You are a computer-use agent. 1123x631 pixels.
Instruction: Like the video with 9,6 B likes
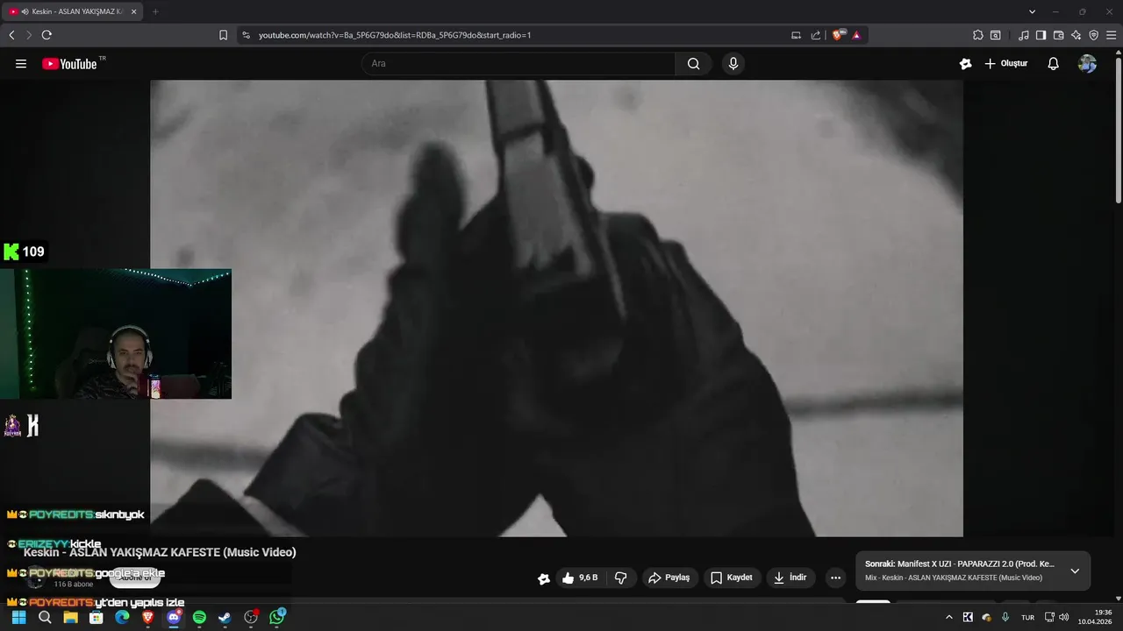[581, 578]
